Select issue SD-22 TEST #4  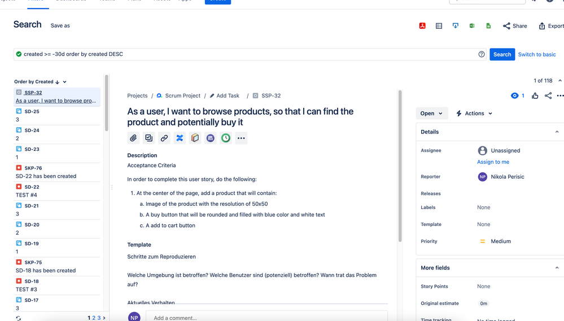(x=57, y=191)
